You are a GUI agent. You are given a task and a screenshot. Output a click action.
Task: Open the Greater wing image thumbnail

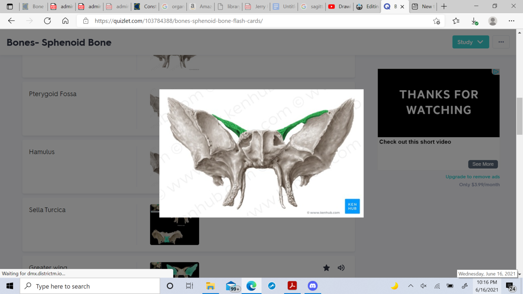tap(174, 270)
